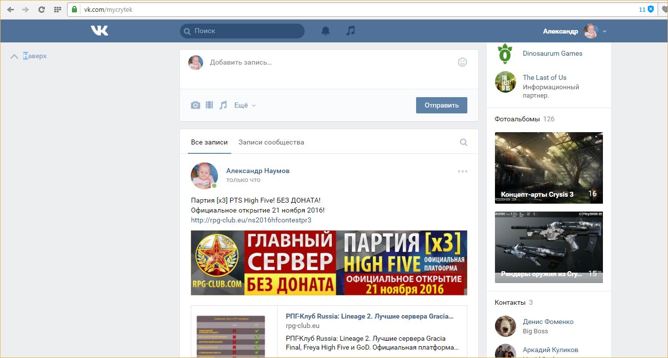Click the Dinosaurum Games logo icon
Image resolution: width=668 pixels, height=358 pixels.
click(x=505, y=53)
